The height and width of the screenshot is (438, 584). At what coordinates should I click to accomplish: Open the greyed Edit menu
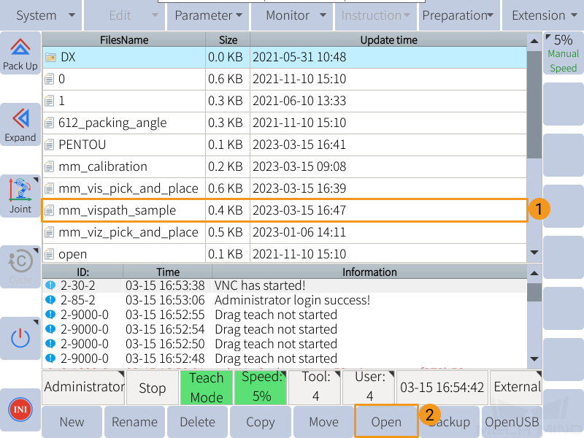point(124,15)
